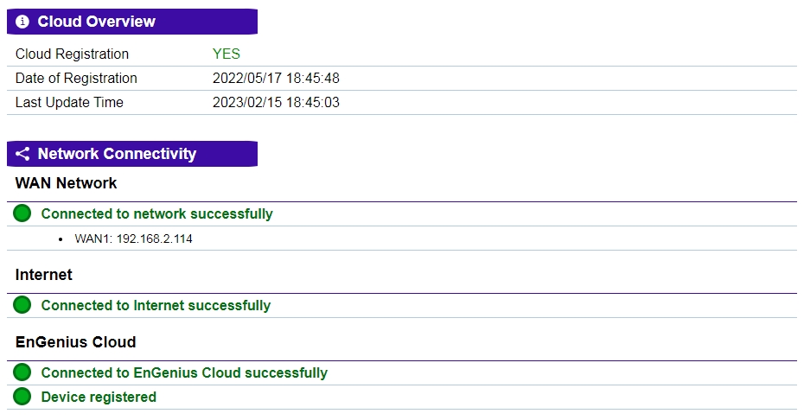The width and height of the screenshot is (804, 420).
Task: Click the Cloud Registration YES value
Action: click(x=227, y=54)
